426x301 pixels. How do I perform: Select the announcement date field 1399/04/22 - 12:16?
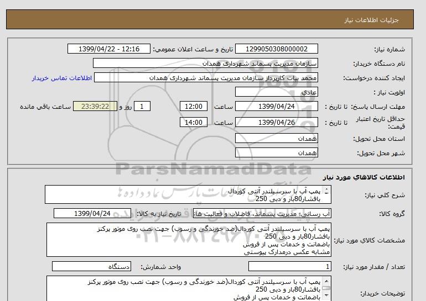(x=108, y=49)
